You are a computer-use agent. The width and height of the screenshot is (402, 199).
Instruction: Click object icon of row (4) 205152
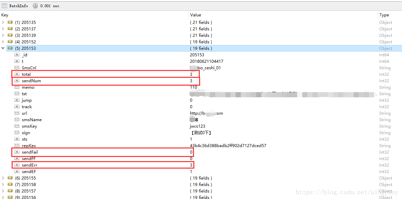[x=10, y=42]
